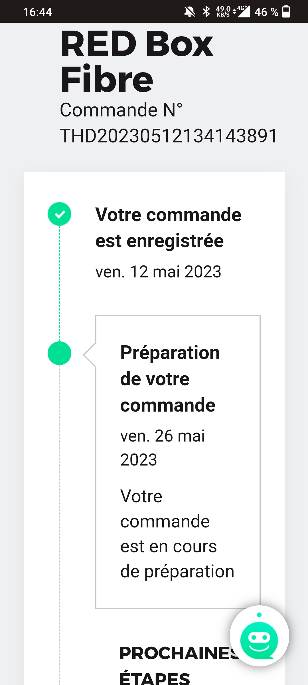Tap the Bluetooth status icon
The width and height of the screenshot is (308, 685).
pyautogui.click(x=206, y=12)
